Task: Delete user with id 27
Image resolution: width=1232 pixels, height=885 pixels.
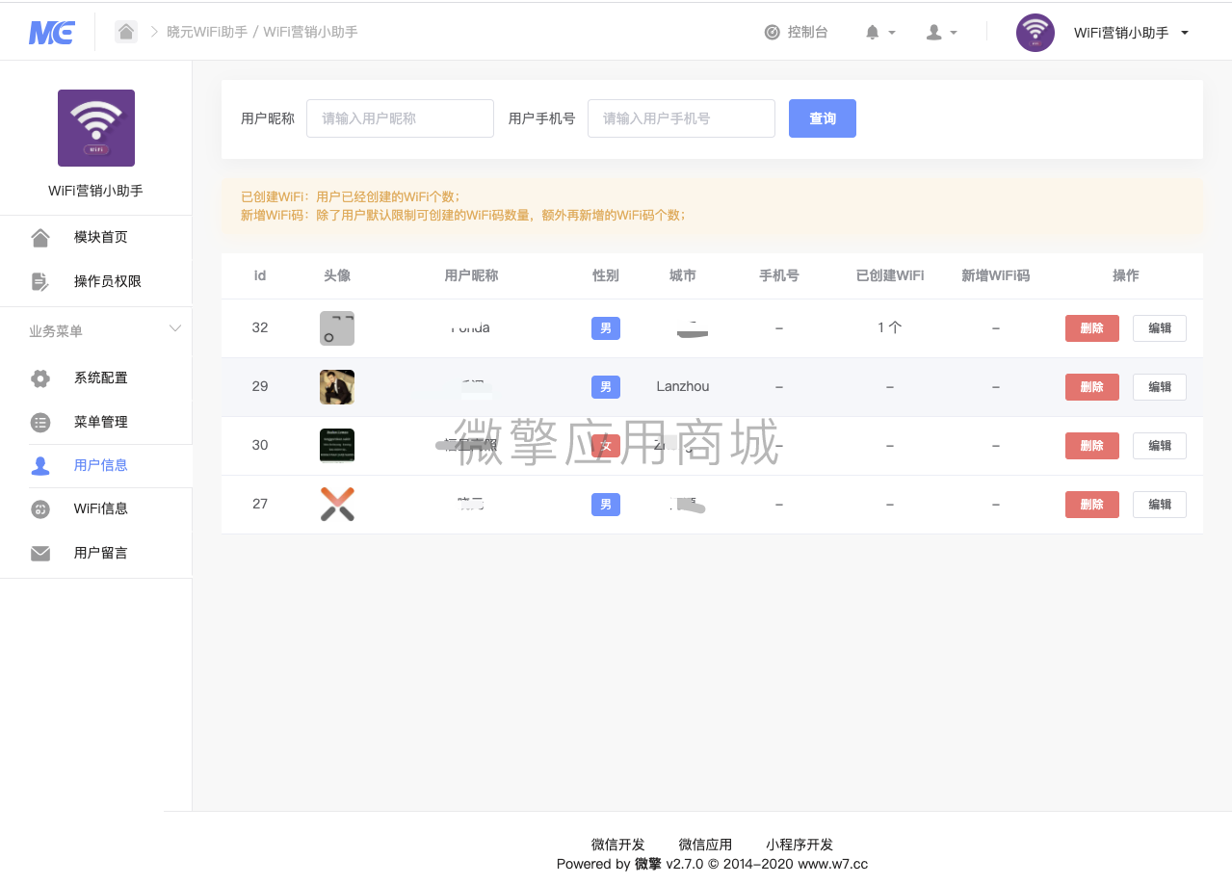Action: 1092,505
